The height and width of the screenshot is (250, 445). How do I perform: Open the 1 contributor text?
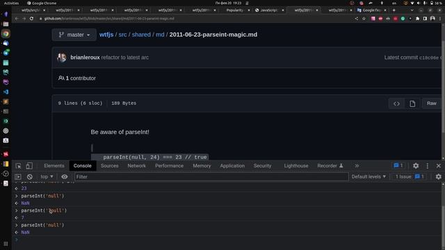(77, 78)
